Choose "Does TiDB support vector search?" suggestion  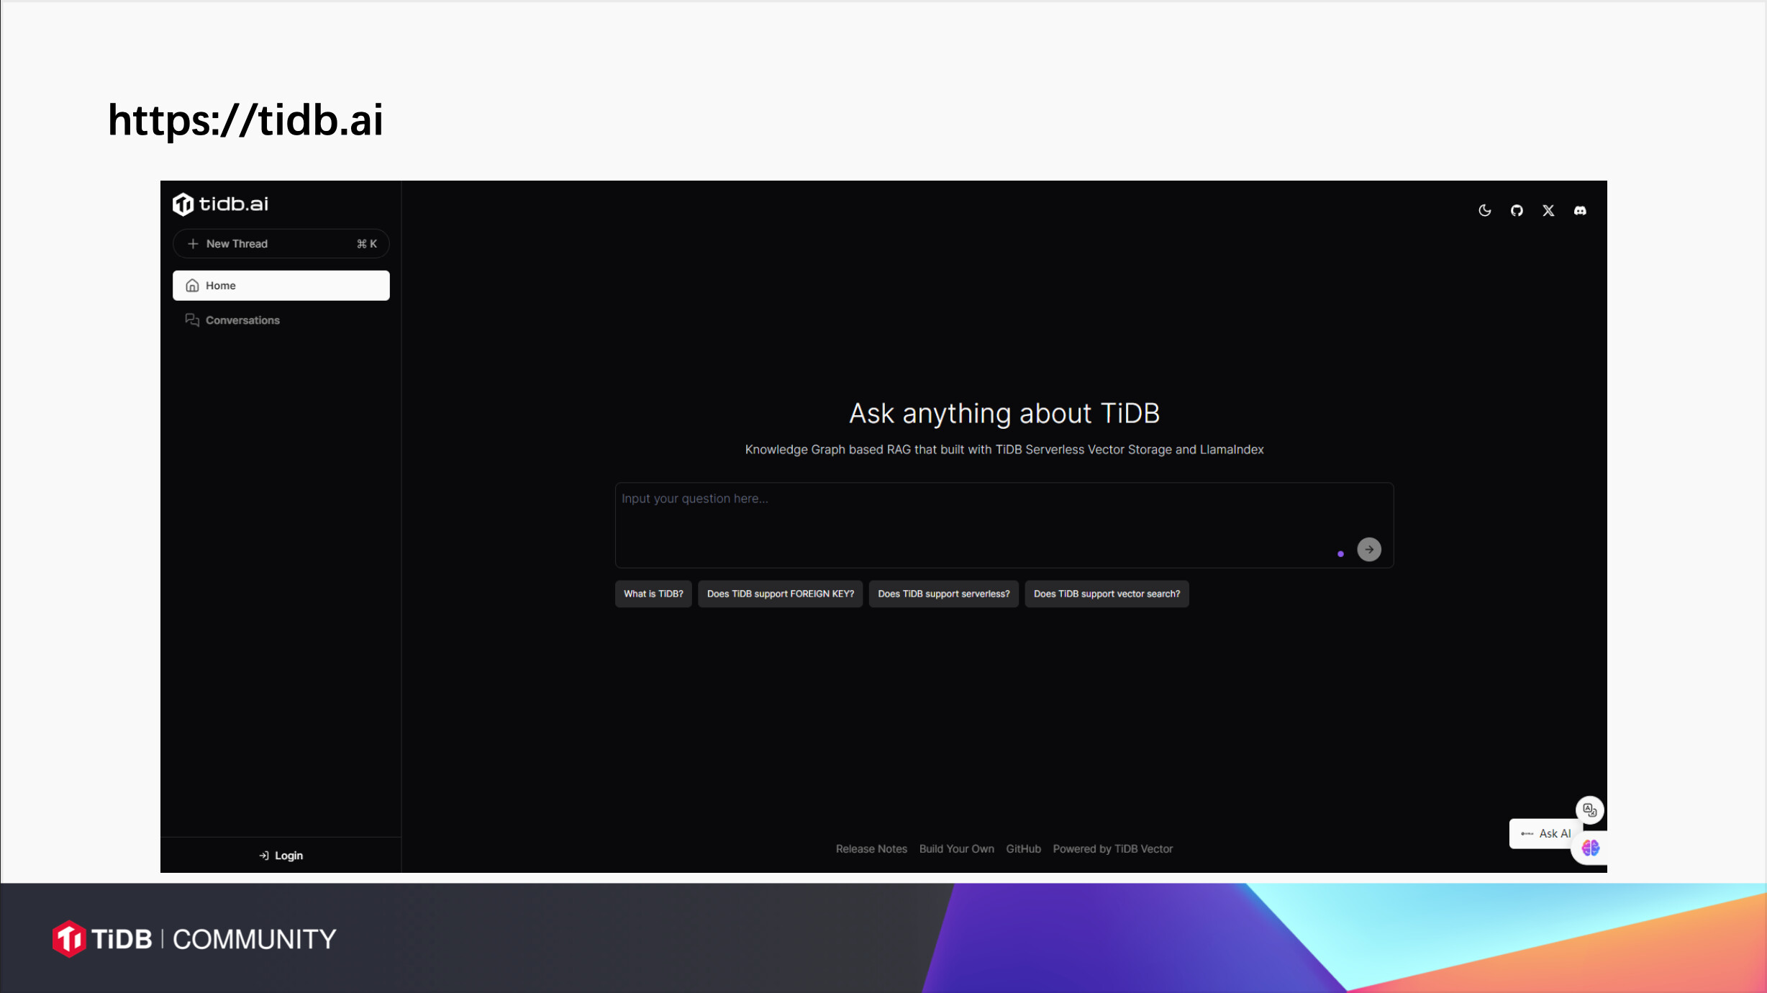pyautogui.click(x=1107, y=594)
